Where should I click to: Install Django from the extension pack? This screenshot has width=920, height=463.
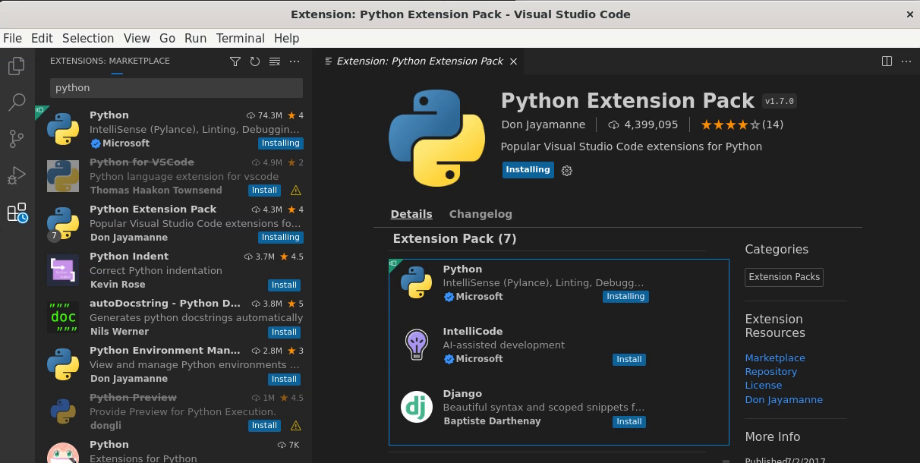[x=629, y=422]
